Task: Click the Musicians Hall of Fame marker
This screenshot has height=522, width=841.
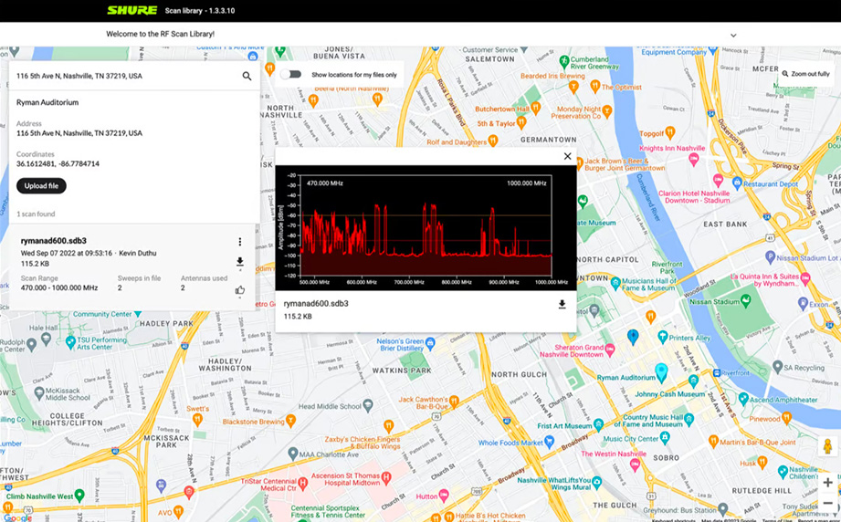Action: (x=615, y=282)
